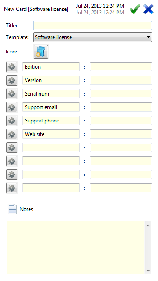Screen dimensions: 158x281
Task: Click gear icon beside Edition field
Action: pos(12,67)
